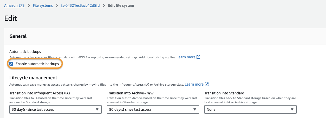This screenshot has height=118, width=326.
Task: Follow Learn more link for Automatic backups
Action: pyautogui.click(x=186, y=57)
